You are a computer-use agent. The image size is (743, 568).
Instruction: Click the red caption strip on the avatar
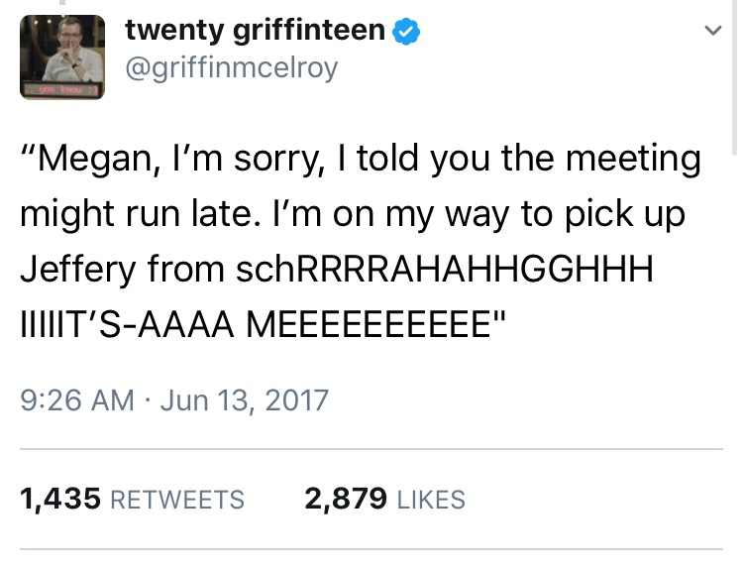[x=61, y=89]
